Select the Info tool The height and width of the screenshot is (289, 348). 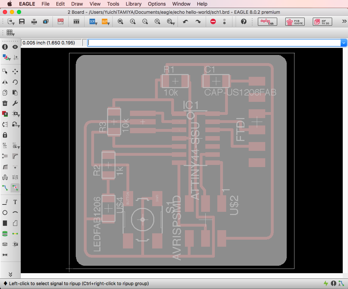[5, 47]
